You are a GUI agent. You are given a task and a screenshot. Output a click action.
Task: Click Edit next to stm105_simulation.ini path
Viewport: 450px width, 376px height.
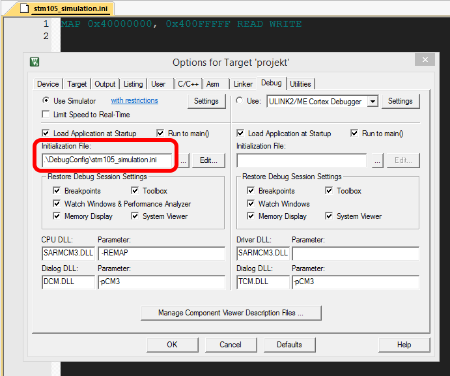pos(209,160)
